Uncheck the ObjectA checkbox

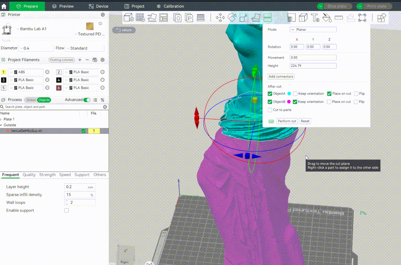point(270,94)
